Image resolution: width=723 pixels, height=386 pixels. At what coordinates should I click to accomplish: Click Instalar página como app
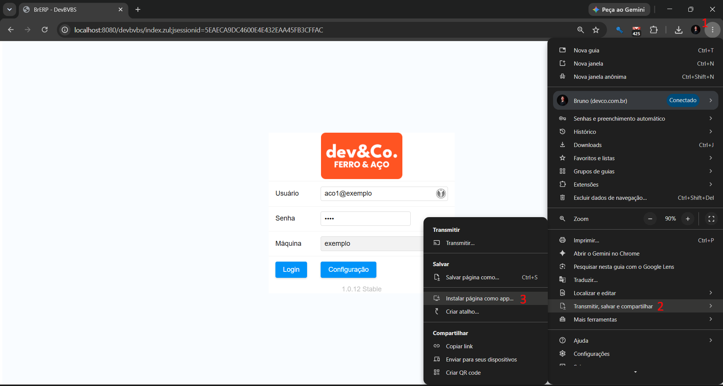[x=486, y=299]
